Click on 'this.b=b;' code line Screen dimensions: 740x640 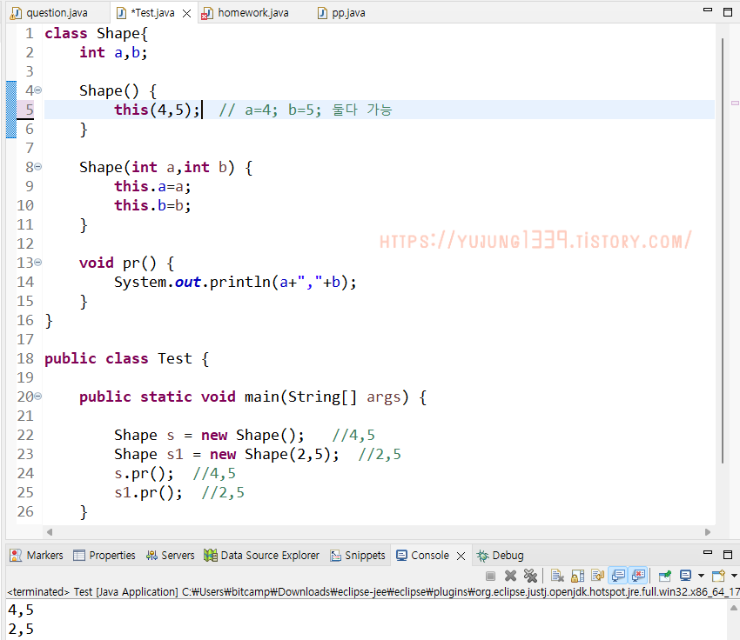(152, 205)
